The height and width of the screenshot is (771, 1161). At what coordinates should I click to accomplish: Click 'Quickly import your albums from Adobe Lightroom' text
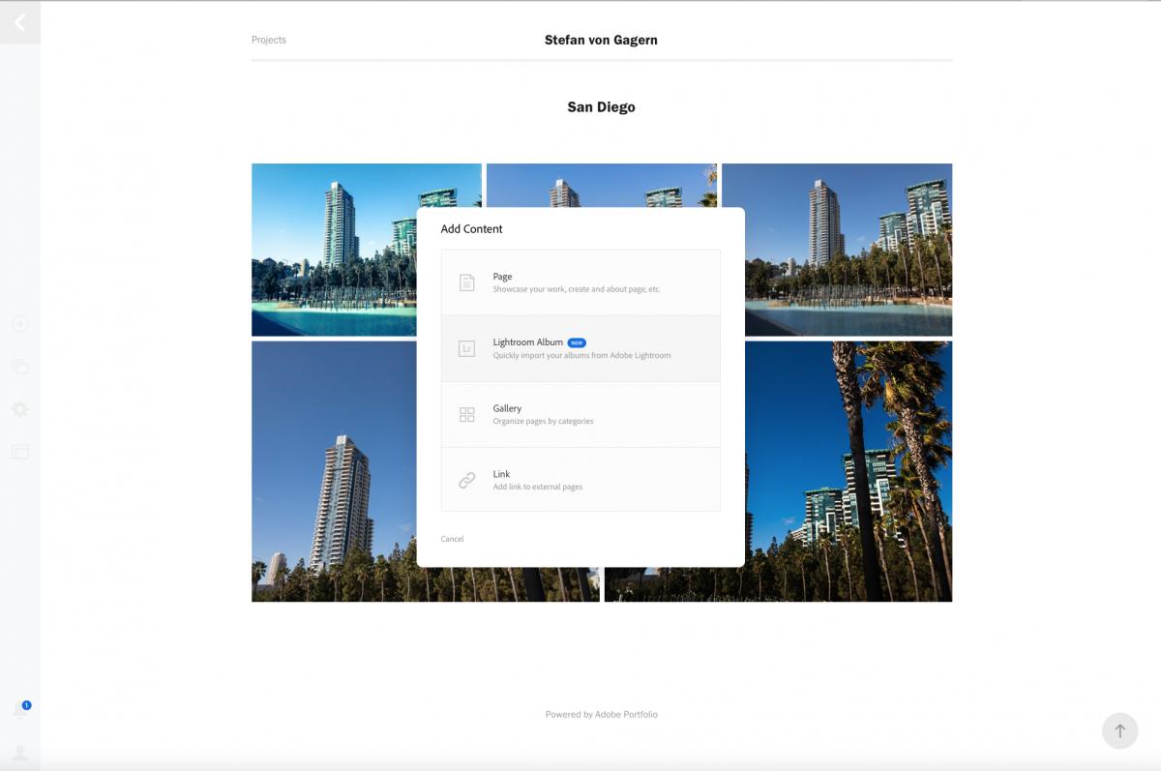581,355
